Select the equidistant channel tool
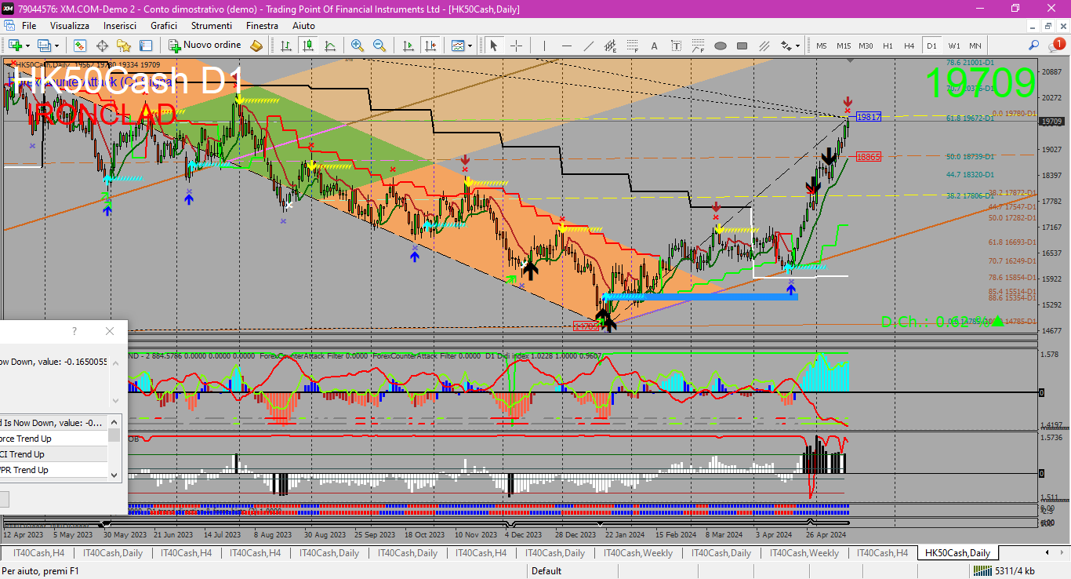Viewport: 1071px width, 579px height. (x=610, y=46)
